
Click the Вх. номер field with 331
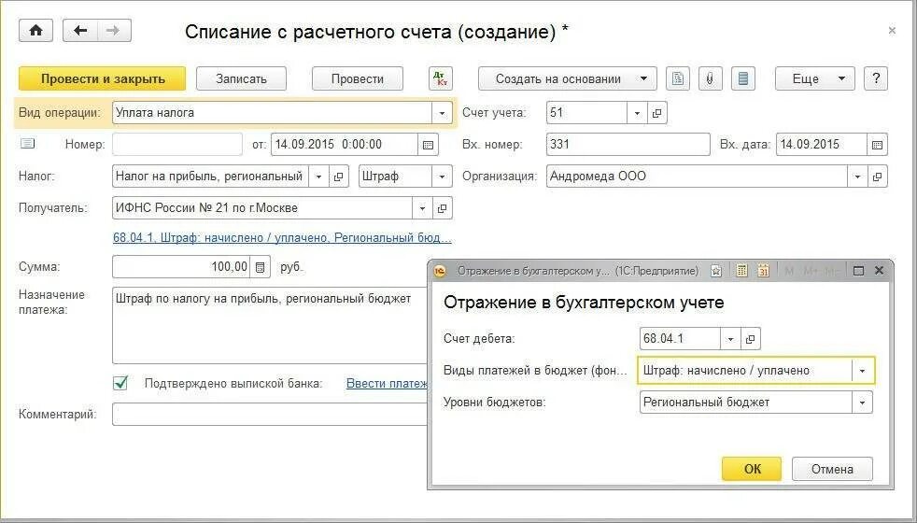pyautogui.click(x=628, y=145)
